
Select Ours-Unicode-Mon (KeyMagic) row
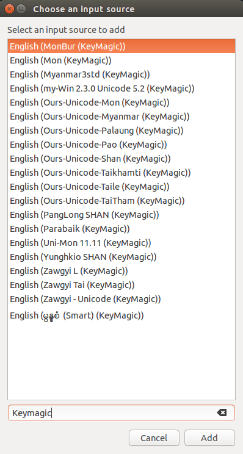[x=121, y=103]
